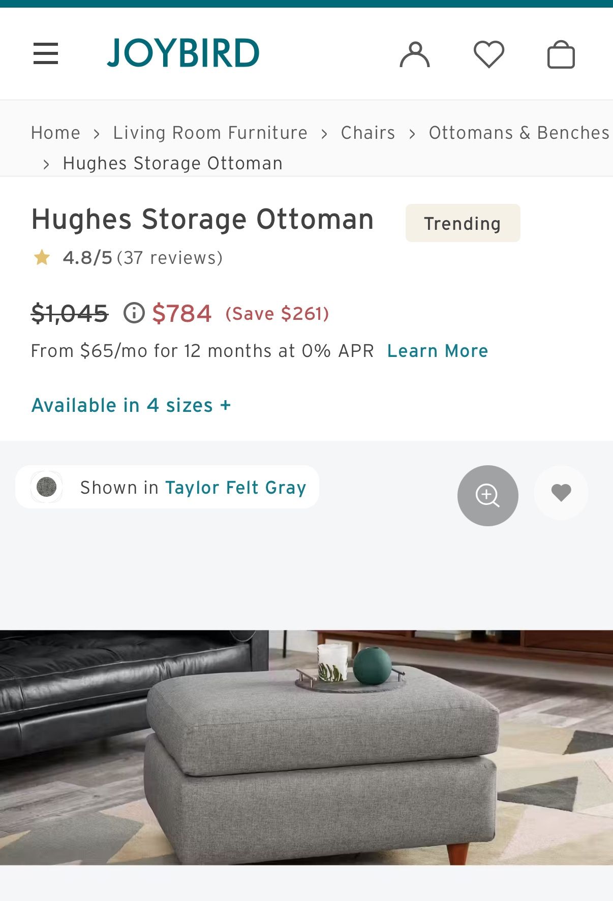
Task: Click the JOYBIRD logo
Action: pyautogui.click(x=182, y=52)
